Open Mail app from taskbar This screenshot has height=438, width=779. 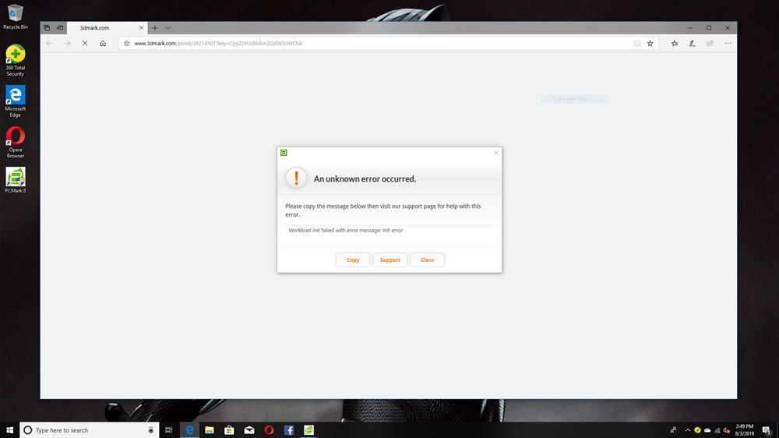coord(249,430)
